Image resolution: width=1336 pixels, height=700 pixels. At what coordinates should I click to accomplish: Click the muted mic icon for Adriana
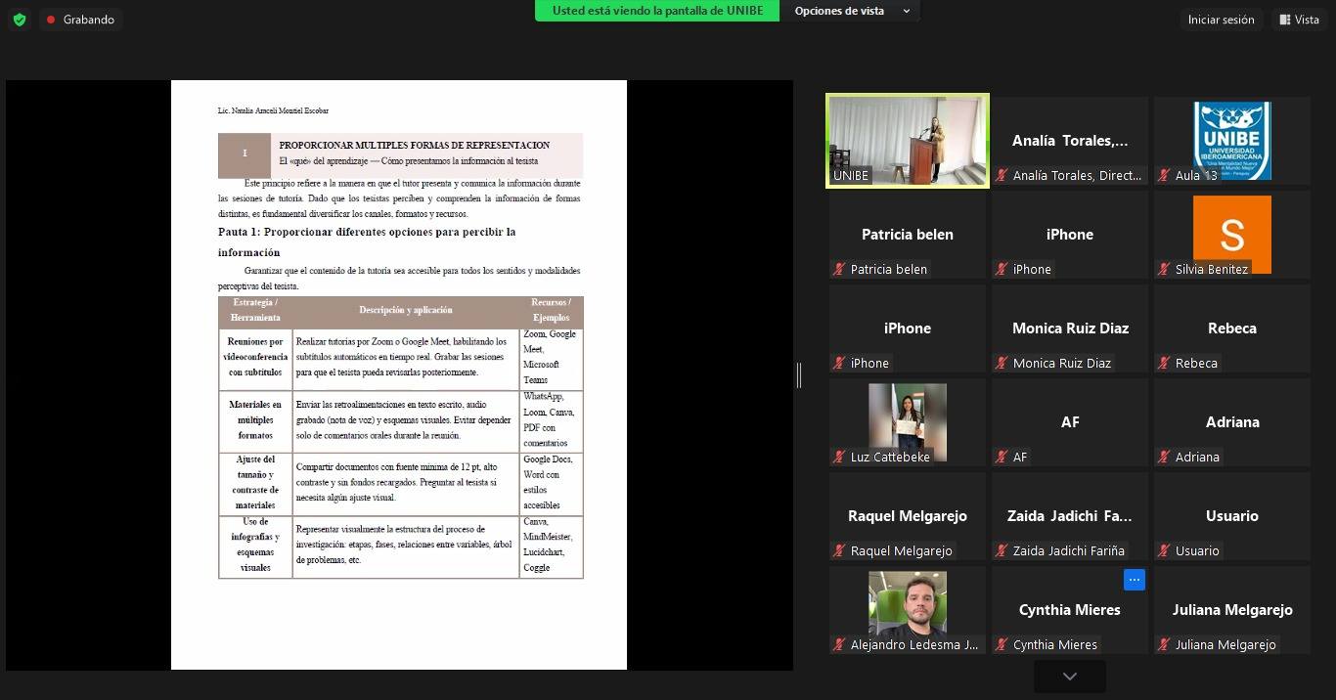[x=1164, y=458]
